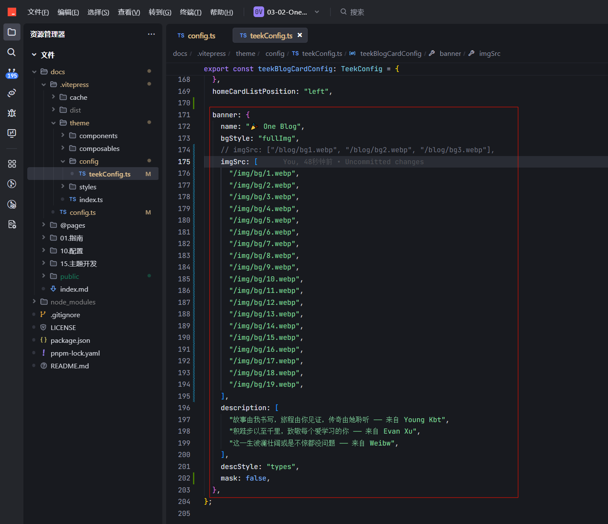Click the .vitepress breadcrumb segment
Viewport: 608px width, 524px height.
(212, 53)
